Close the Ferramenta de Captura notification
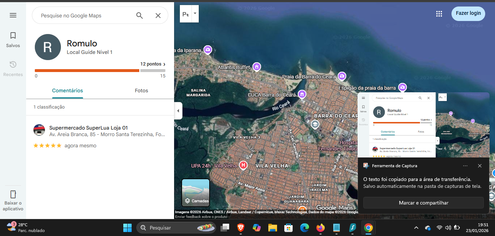 (x=480, y=166)
